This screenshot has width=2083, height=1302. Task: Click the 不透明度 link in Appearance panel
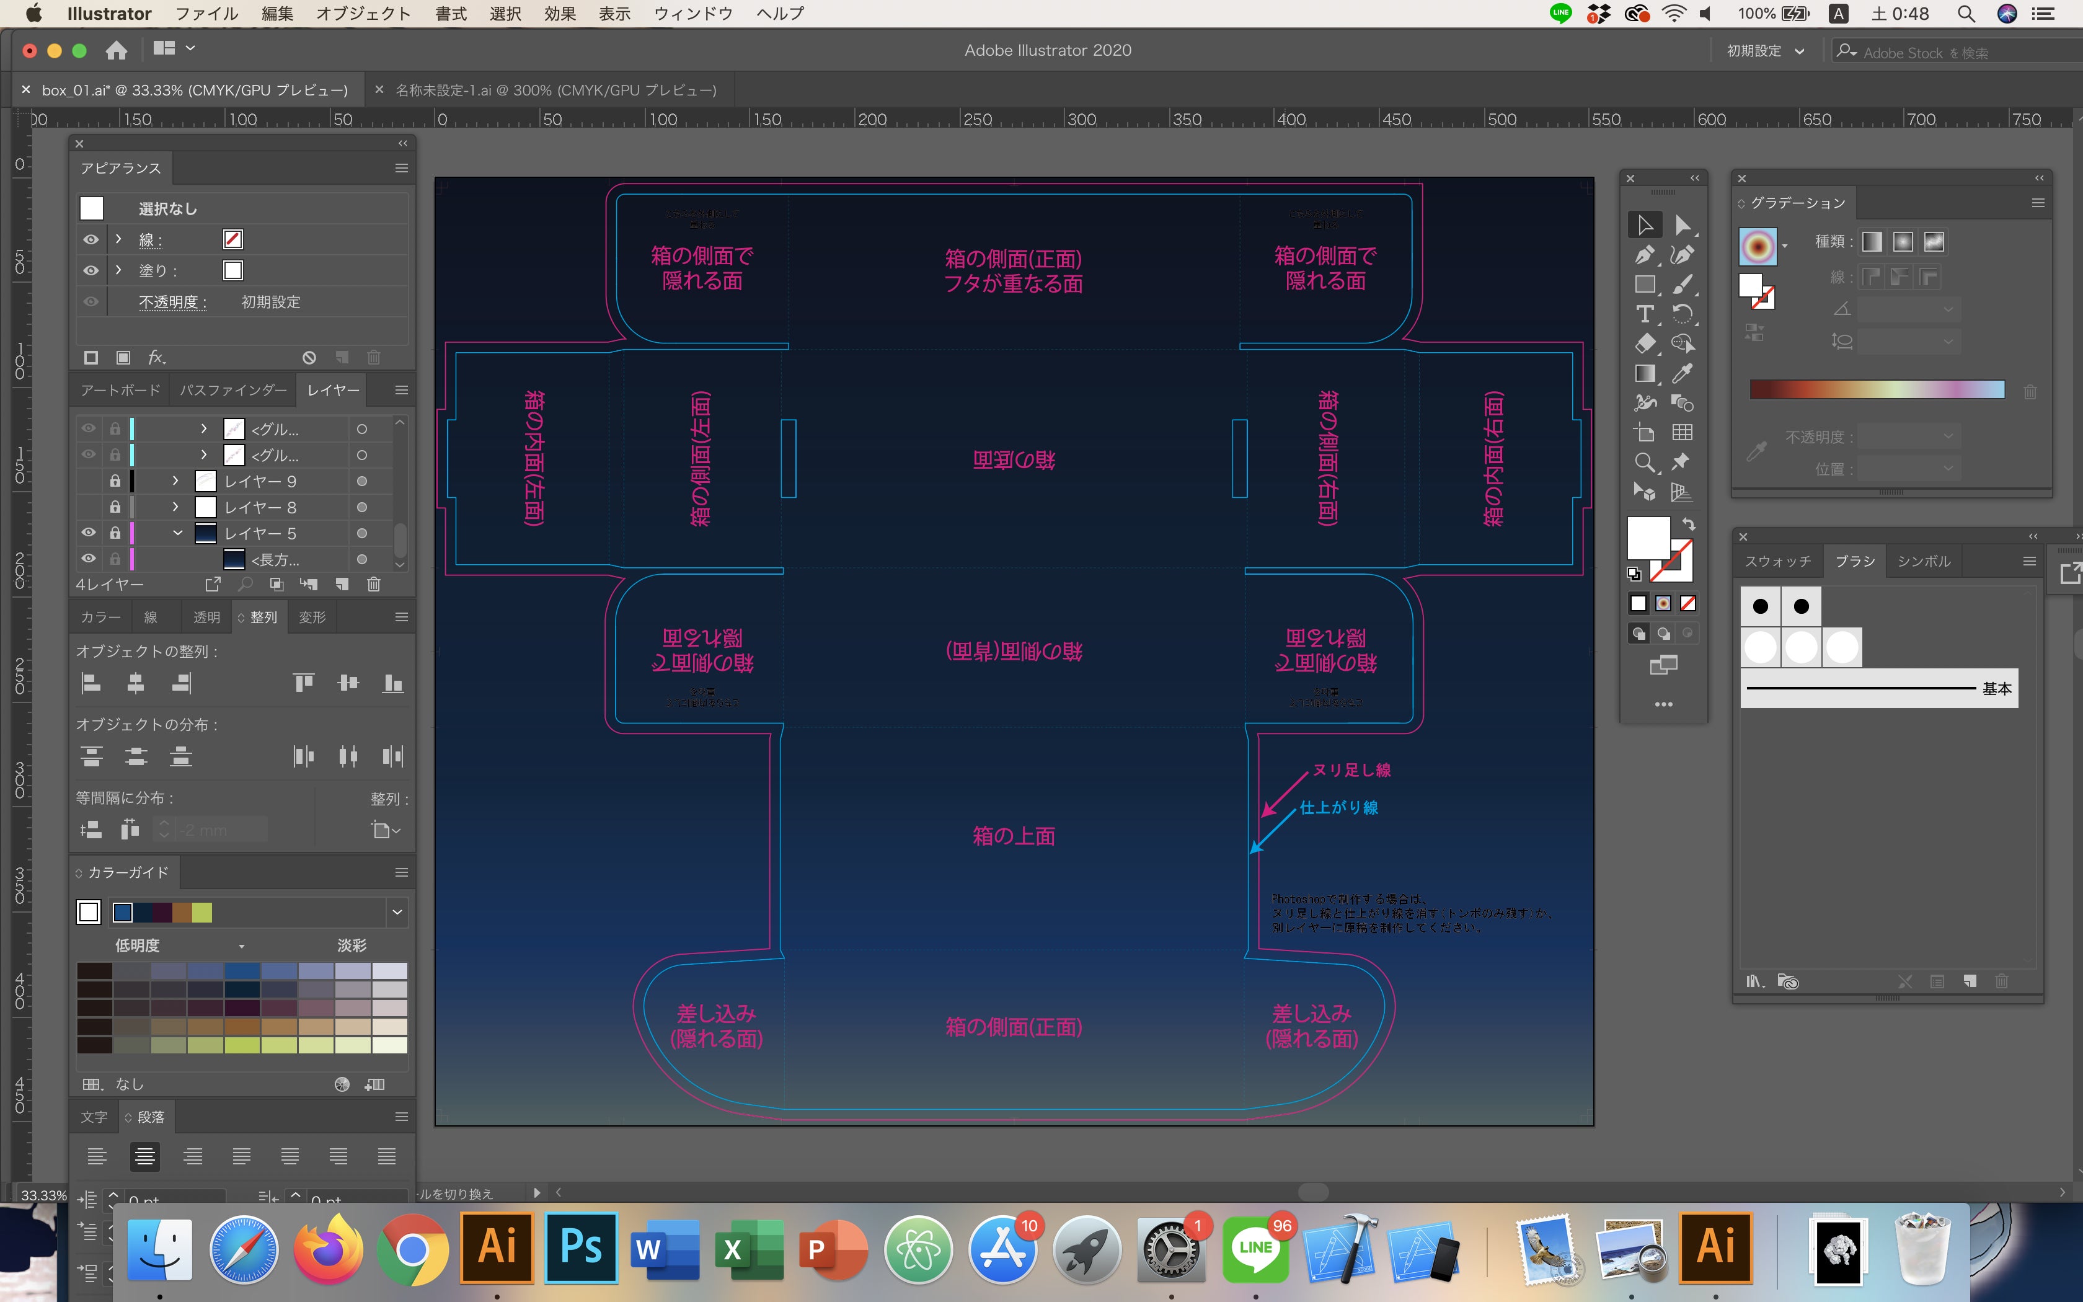172,303
